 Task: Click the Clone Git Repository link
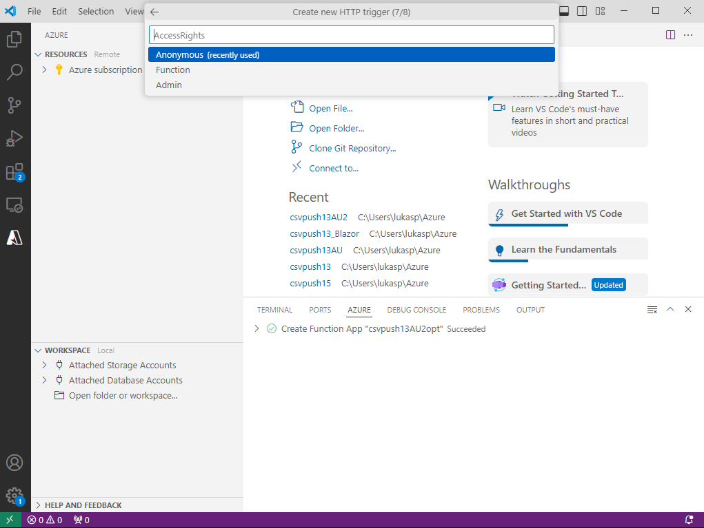point(352,148)
